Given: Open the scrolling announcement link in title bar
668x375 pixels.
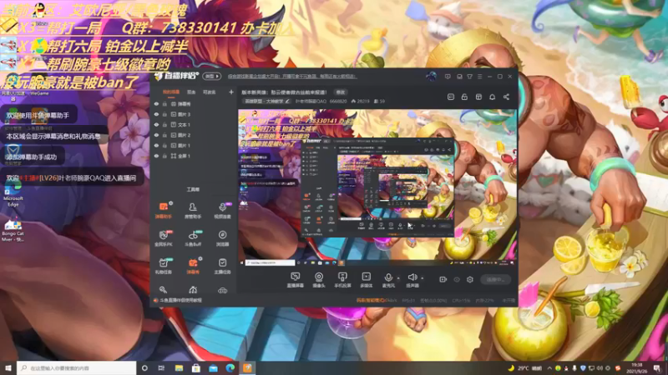Looking at the screenshot, I should [291, 77].
